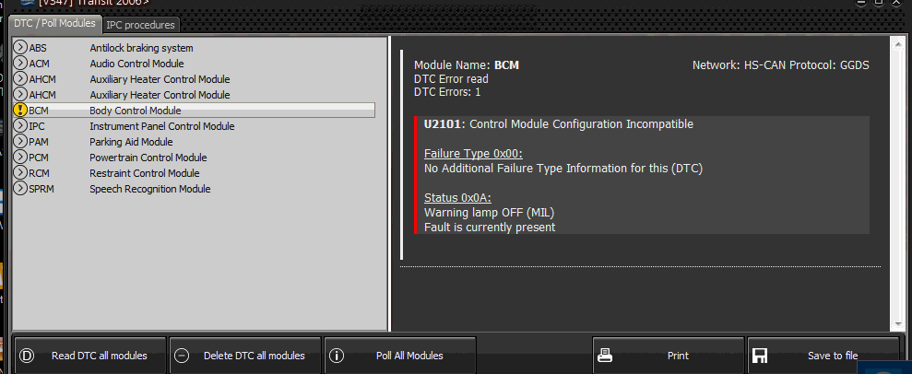Click the details panel vertical scrollbar
The height and width of the screenshot is (374, 912).
coord(898,184)
